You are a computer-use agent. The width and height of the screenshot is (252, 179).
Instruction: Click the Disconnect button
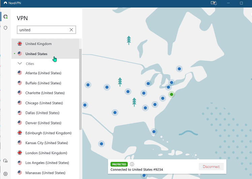pyautogui.click(x=211, y=167)
